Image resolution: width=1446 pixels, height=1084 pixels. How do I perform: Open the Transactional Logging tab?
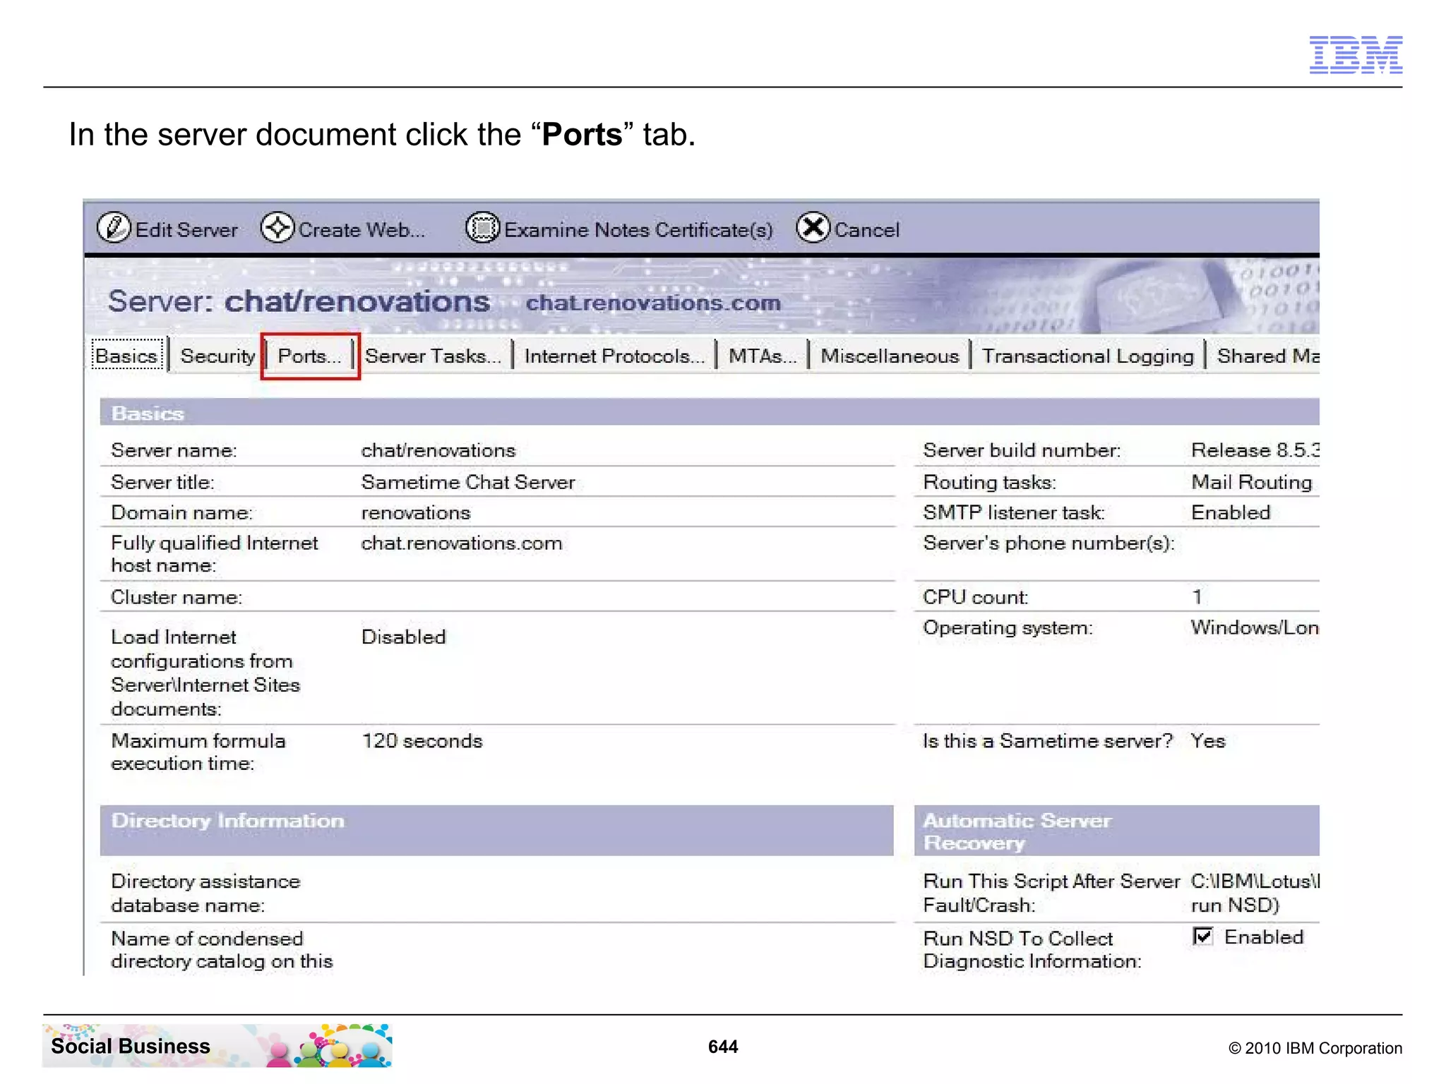click(1087, 356)
